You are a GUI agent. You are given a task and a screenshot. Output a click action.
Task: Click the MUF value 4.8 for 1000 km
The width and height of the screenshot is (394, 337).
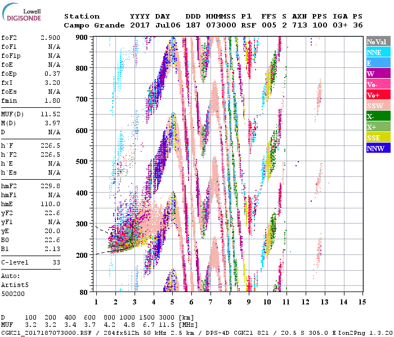click(x=129, y=325)
